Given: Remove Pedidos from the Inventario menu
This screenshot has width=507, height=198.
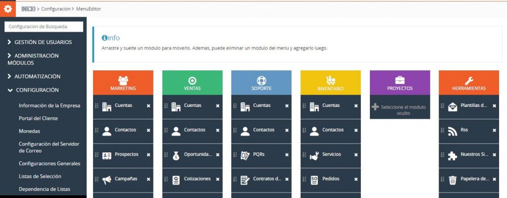Looking at the screenshot, I should [355, 179].
